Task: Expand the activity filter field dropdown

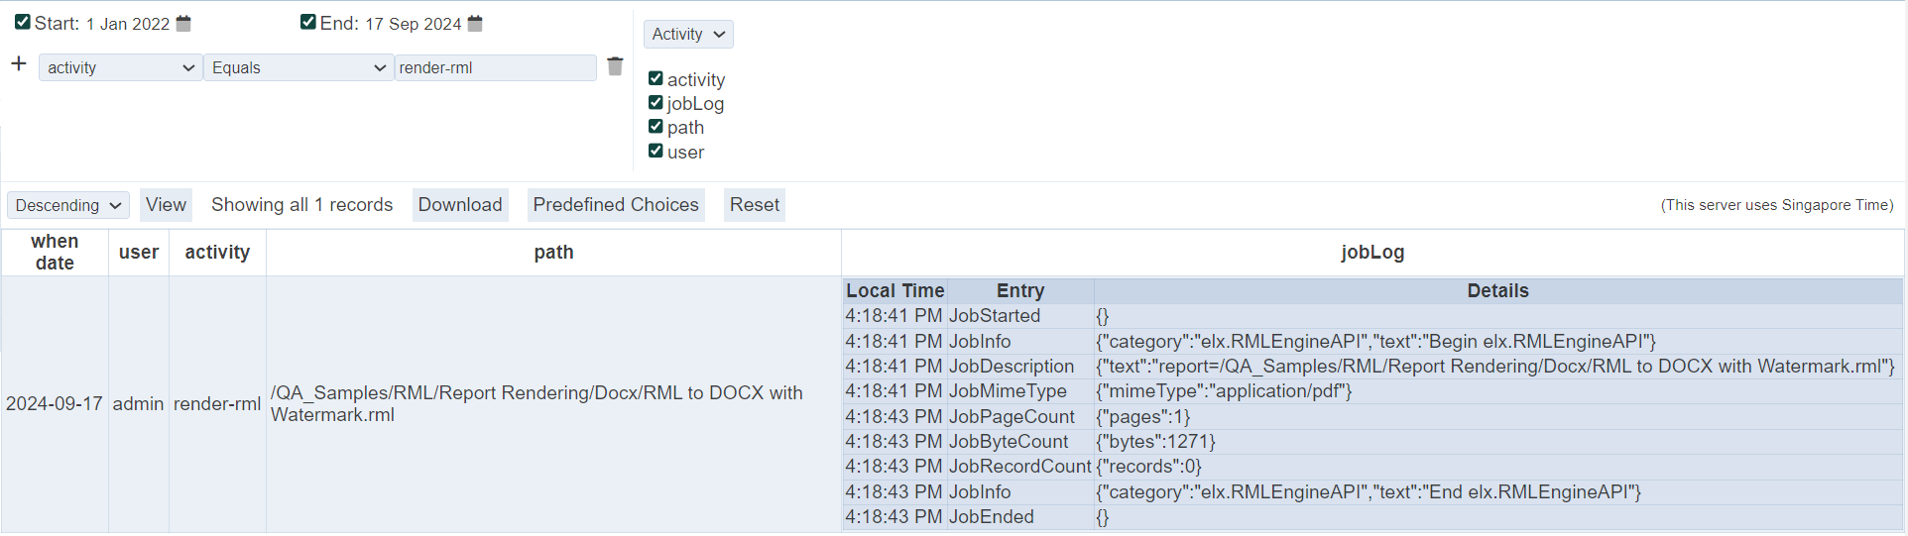Action: 120,67
